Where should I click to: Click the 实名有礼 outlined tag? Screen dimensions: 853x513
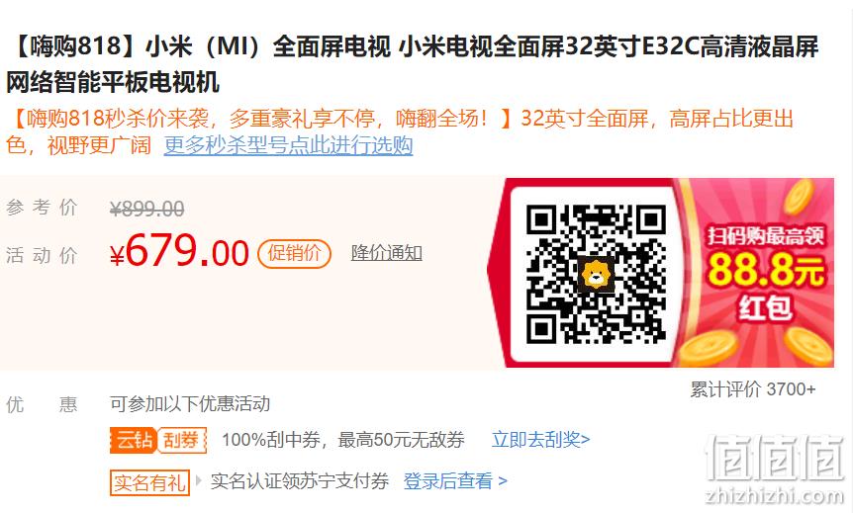tap(149, 482)
